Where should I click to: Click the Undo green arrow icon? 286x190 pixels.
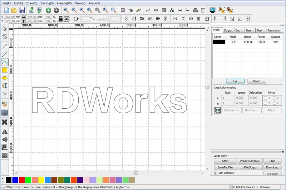pos(48,10)
